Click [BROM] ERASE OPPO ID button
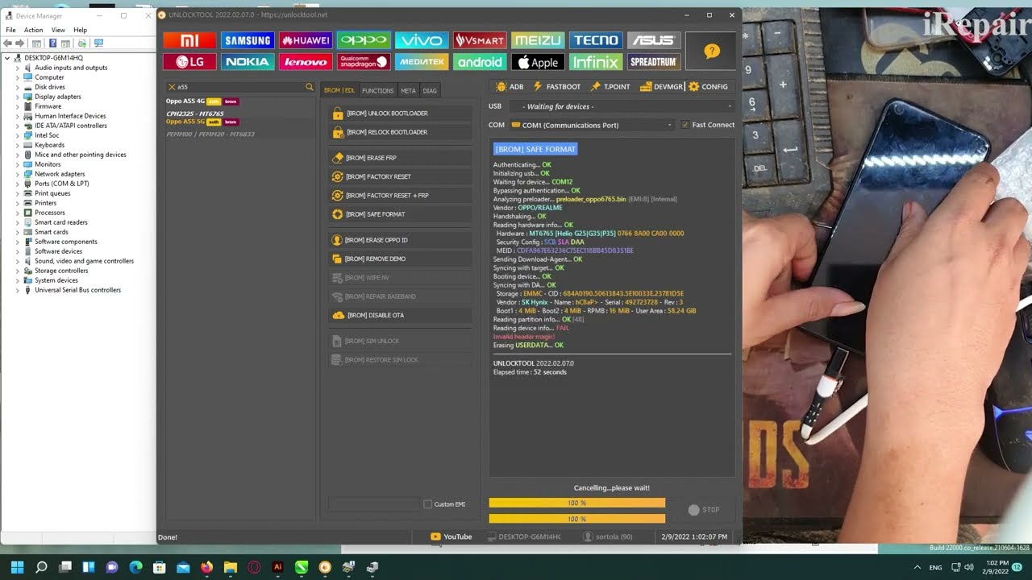The height and width of the screenshot is (580, 1032). click(x=400, y=240)
